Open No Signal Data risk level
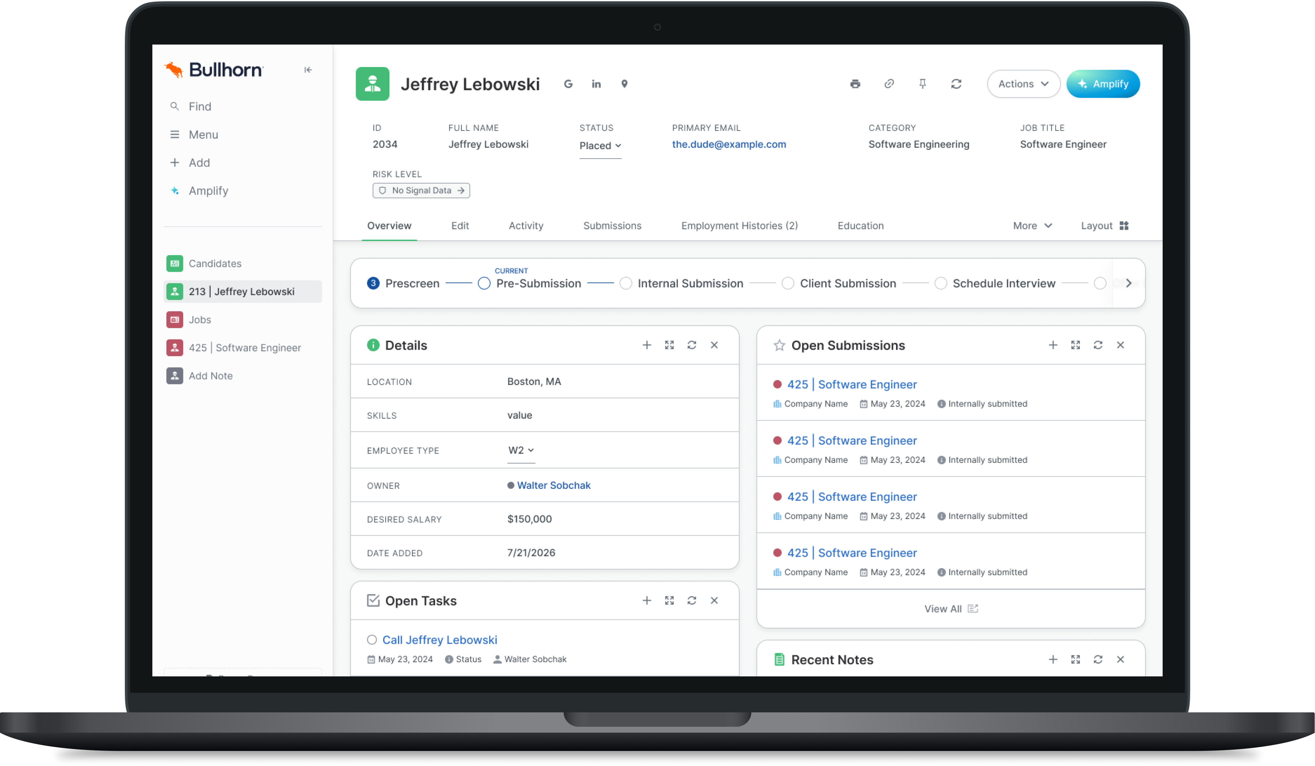This screenshot has height=766, width=1315. [x=421, y=191]
